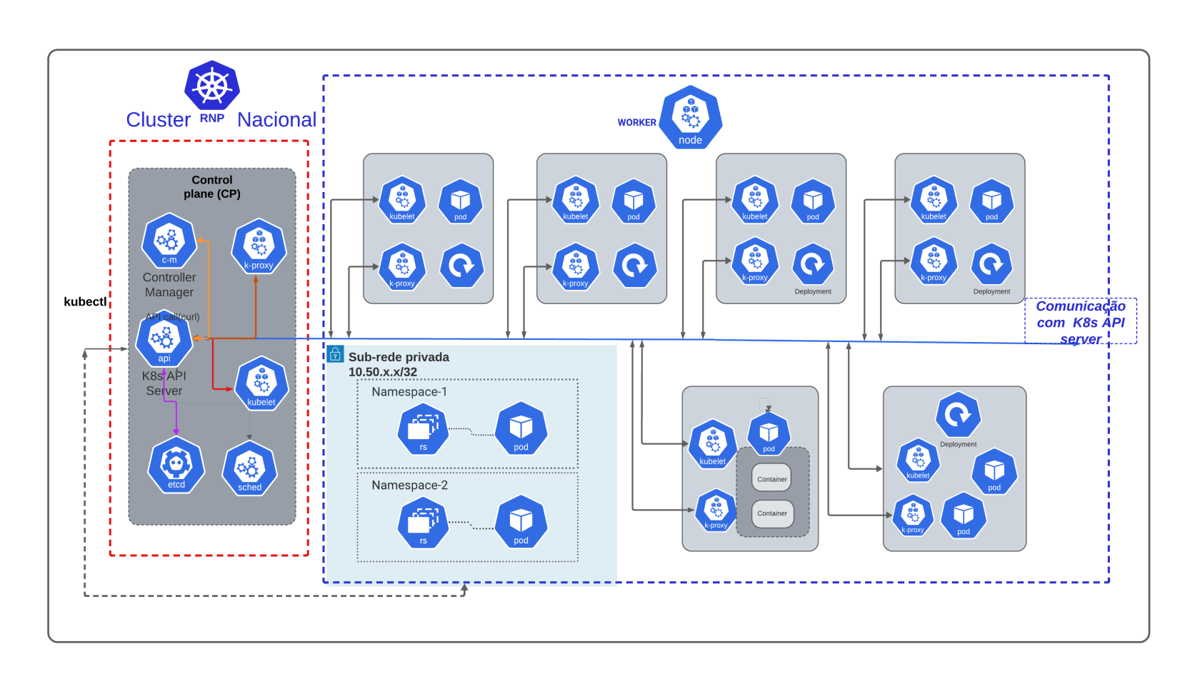The height and width of the screenshot is (694, 1200).
Task: Click the '10.50.x.x/32' subnet text
Action: click(x=383, y=372)
